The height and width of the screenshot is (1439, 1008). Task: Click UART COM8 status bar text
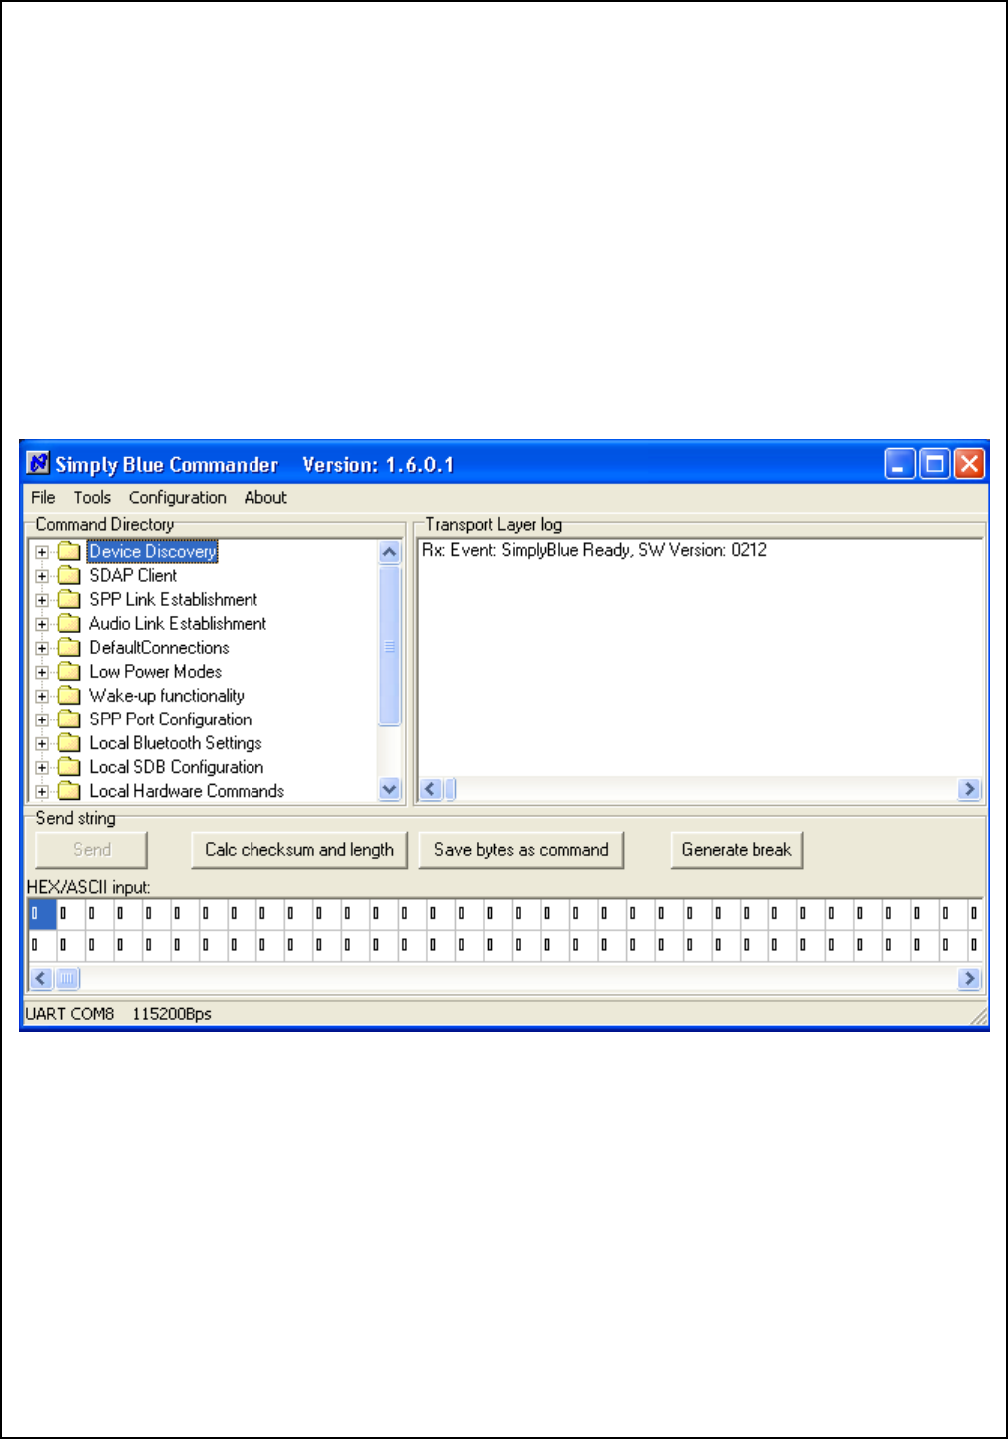[x=70, y=1013]
